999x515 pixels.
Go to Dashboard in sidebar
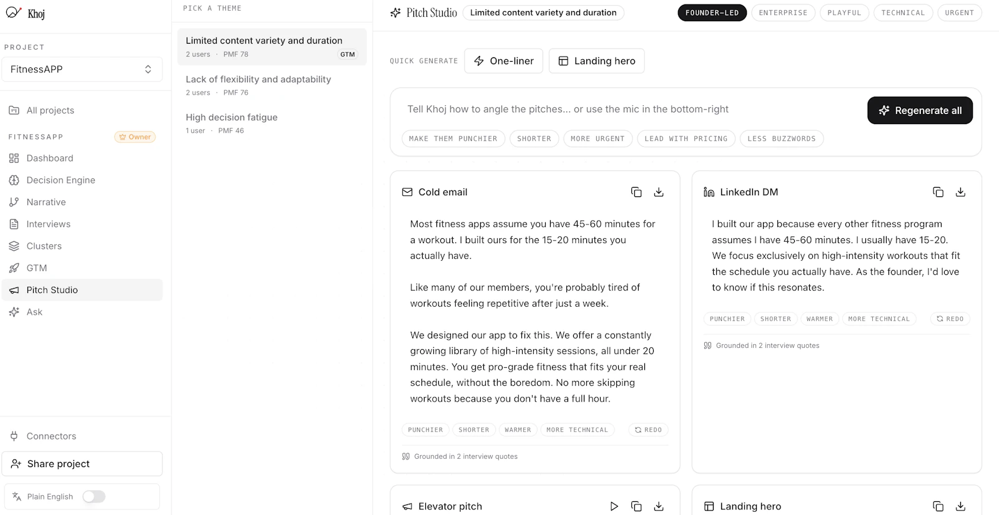[x=82, y=158]
